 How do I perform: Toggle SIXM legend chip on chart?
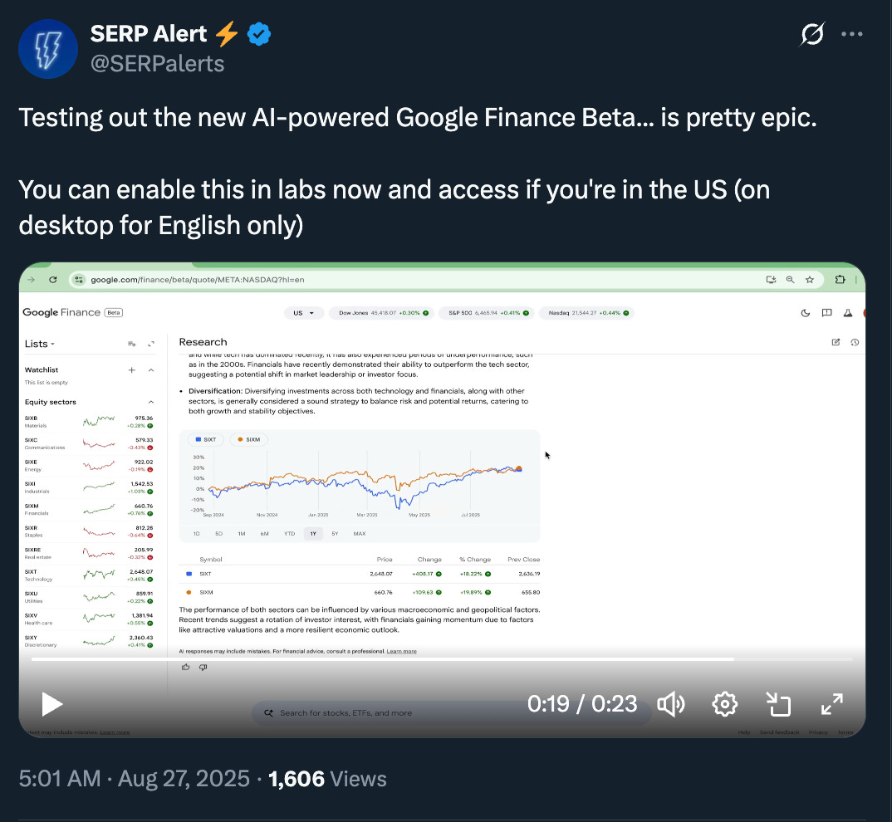tap(248, 439)
